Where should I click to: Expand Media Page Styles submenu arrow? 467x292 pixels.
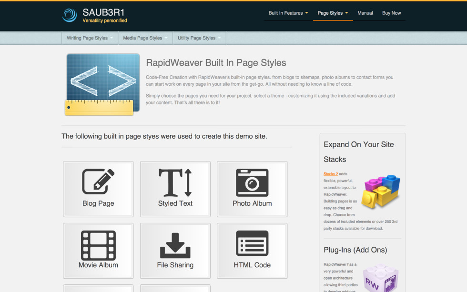[166, 38]
